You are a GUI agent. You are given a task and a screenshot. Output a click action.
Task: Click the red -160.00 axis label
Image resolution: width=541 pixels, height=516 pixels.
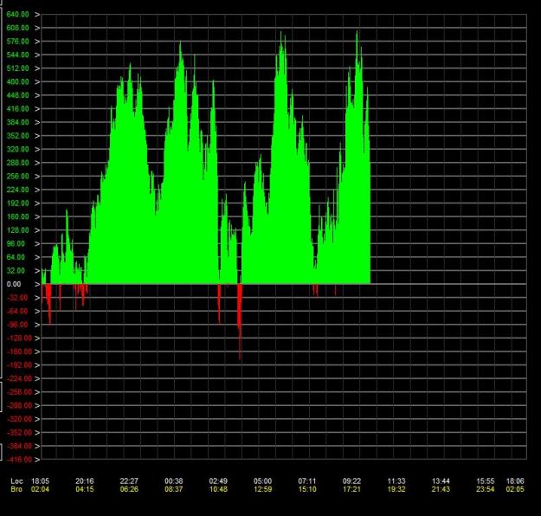tap(19, 352)
